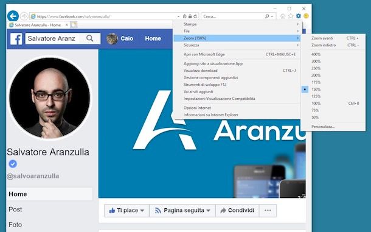Set zoom to 125%

[333, 96]
